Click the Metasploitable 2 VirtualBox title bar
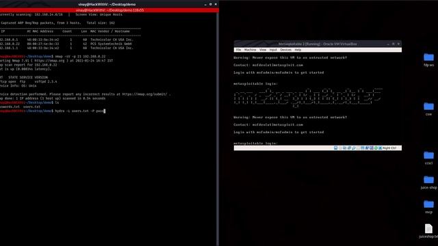Viewport: 438px width, 246px height. (318, 44)
